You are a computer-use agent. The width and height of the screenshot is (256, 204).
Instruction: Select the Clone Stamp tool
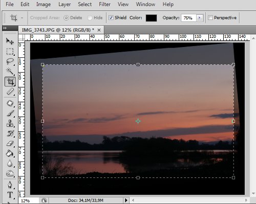pos(10,123)
